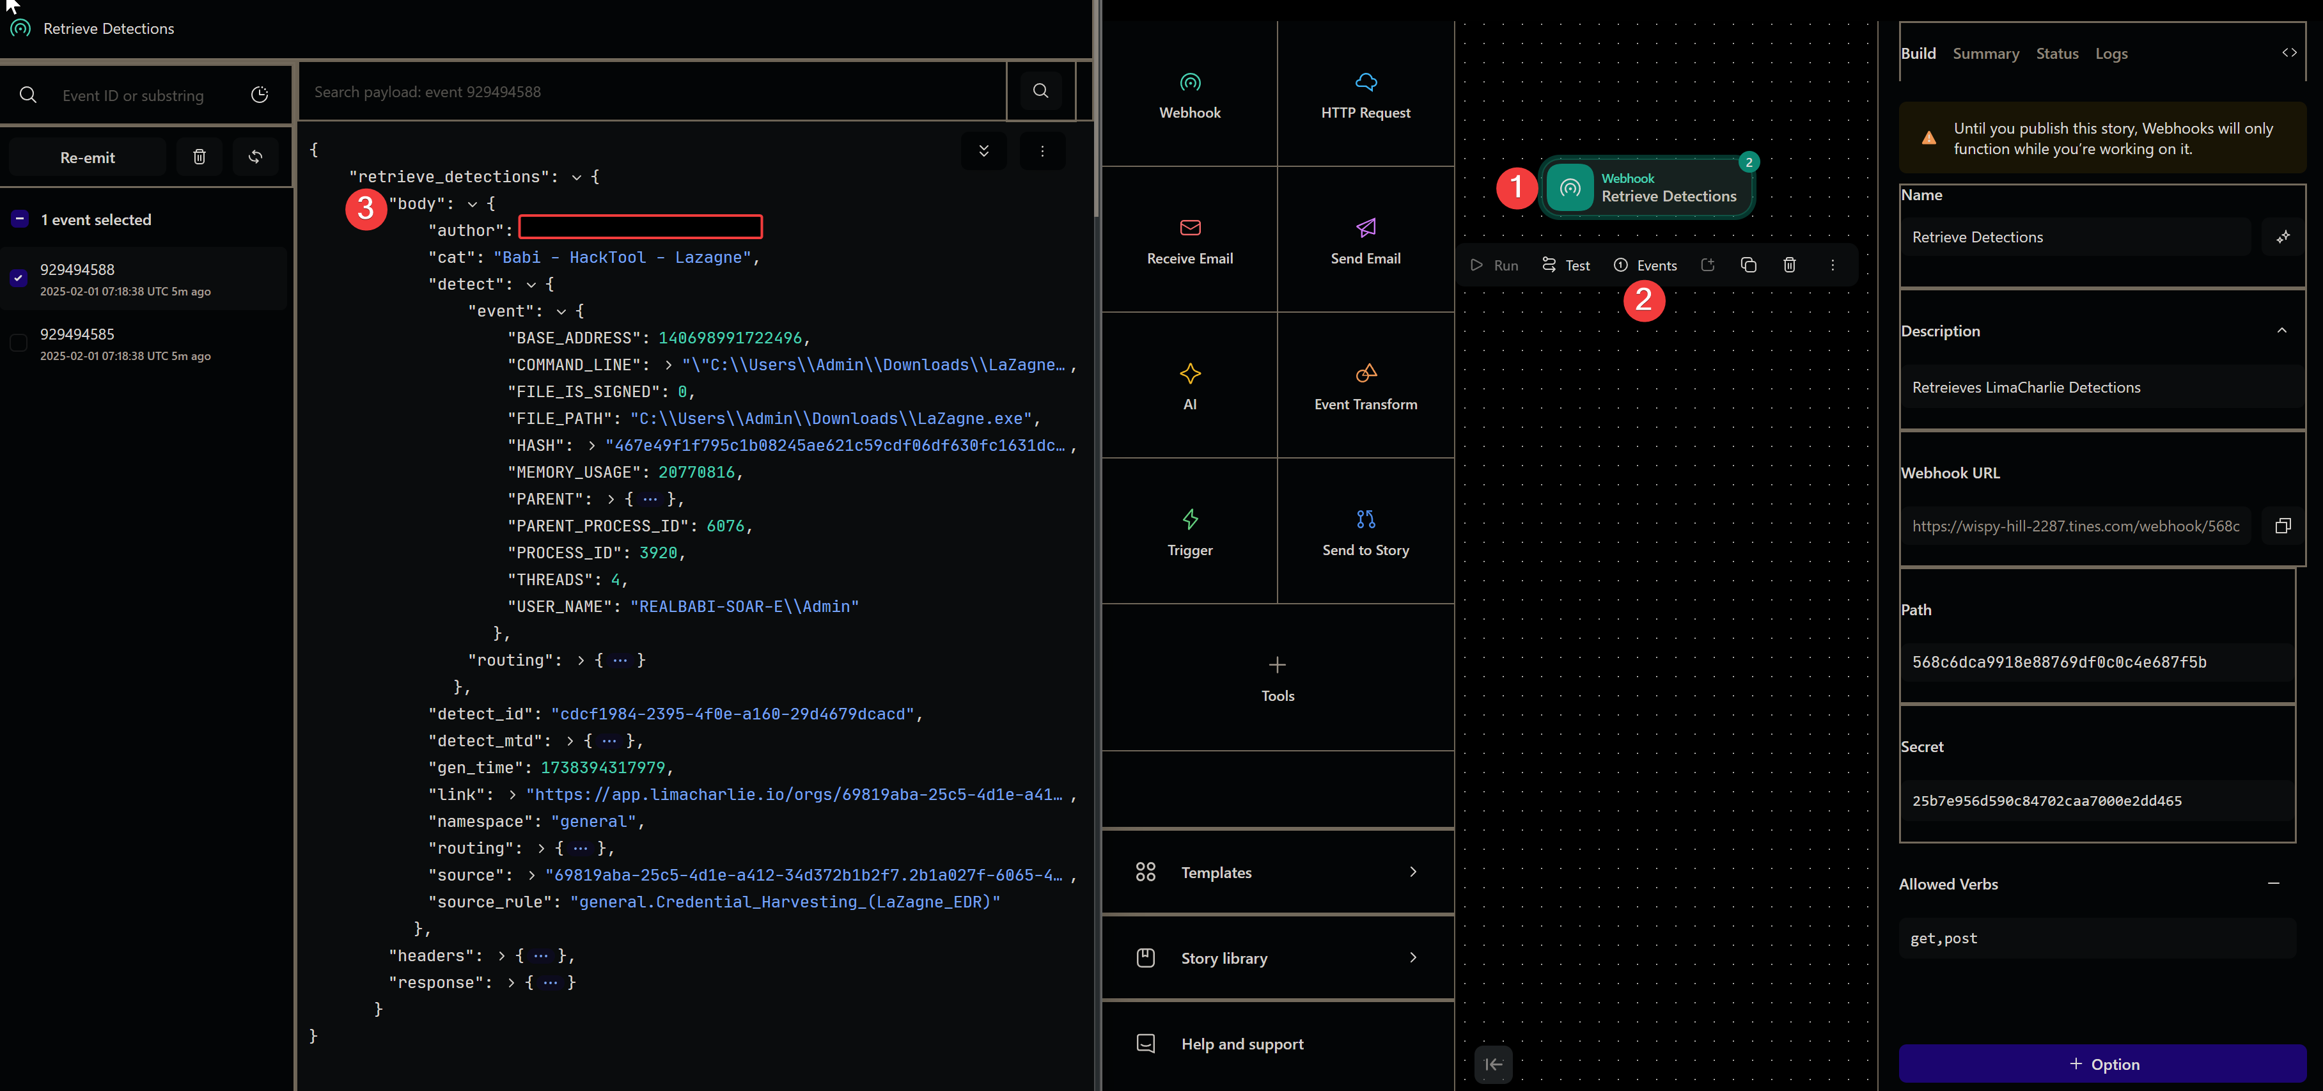This screenshot has height=1091, width=2323.
Task: Duplicate the Retrieve Detections action
Action: point(1748,265)
